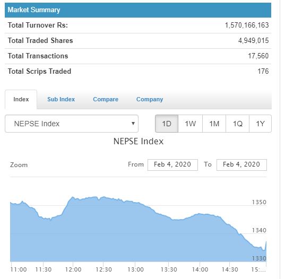Click the Total Turnover value
285x279 pixels.
point(247,25)
